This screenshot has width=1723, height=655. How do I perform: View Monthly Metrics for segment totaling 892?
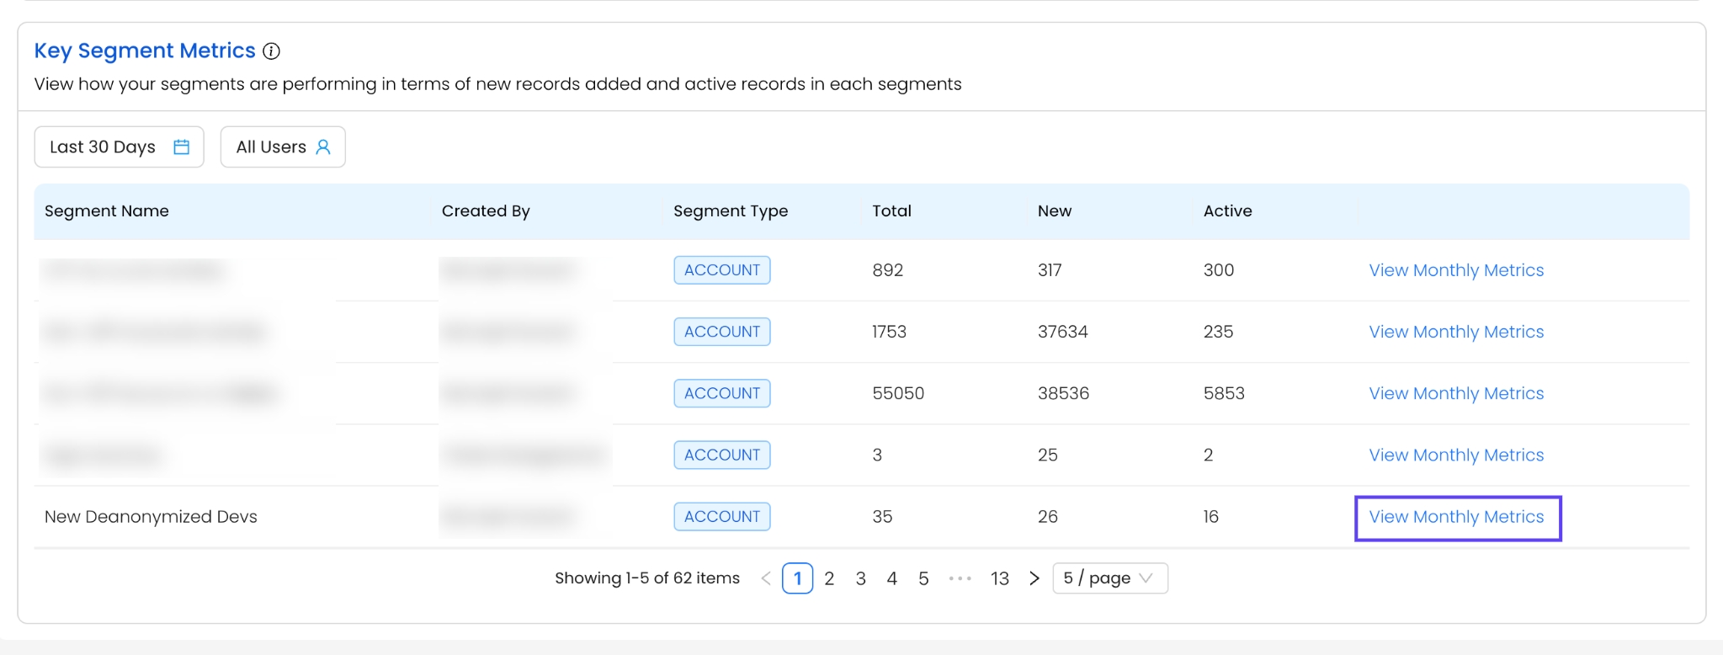(1456, 270)
